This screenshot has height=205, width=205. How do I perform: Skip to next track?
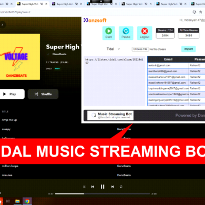[x=112, y=187]
